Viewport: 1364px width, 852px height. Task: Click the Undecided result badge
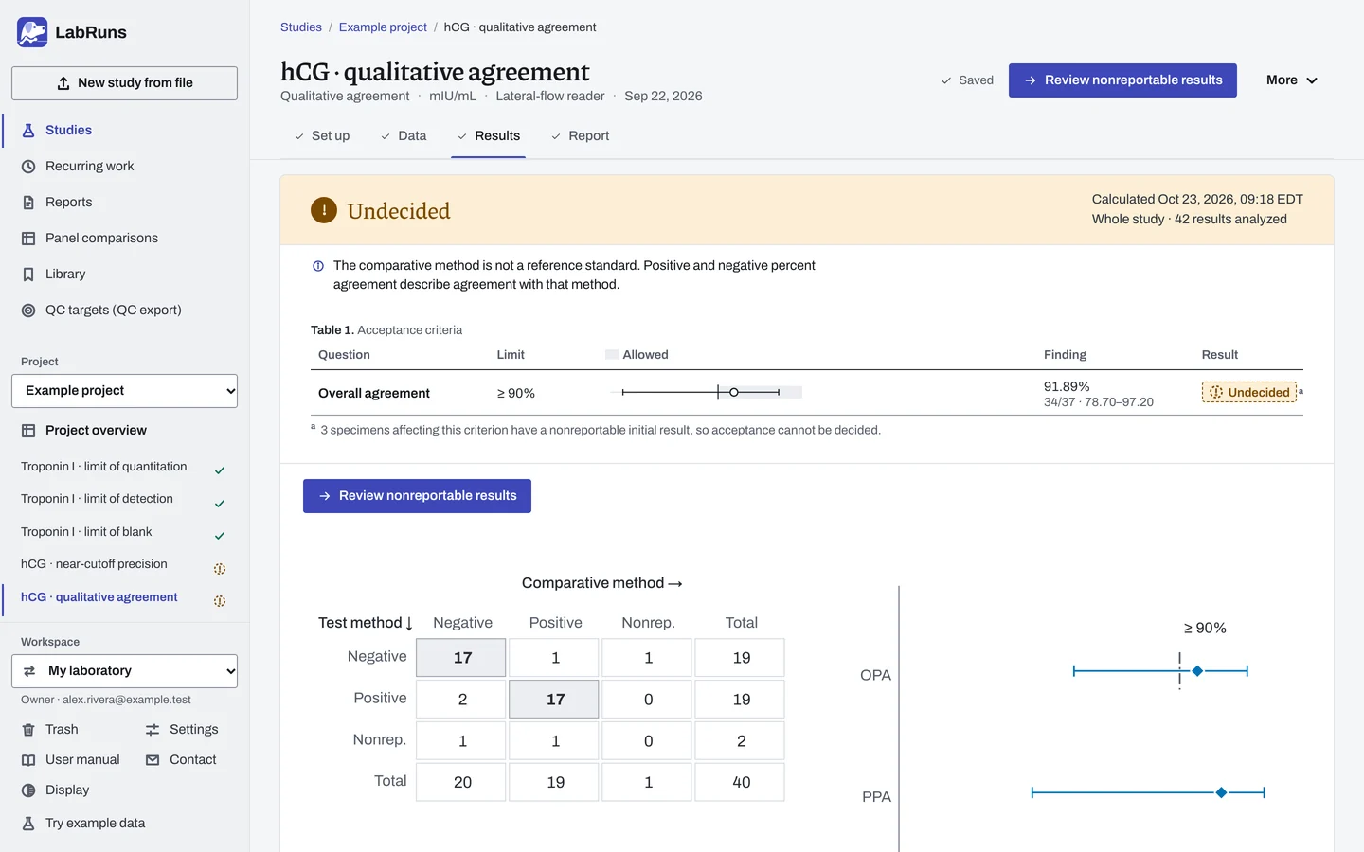(x=1249, y=393)
